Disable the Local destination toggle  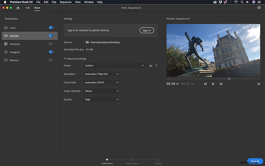[x=51, y=28]
